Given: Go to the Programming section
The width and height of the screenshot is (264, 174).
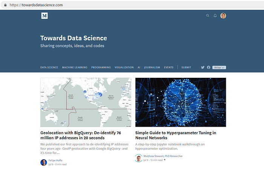Looking at the screenshot, I should pos(101,67).
